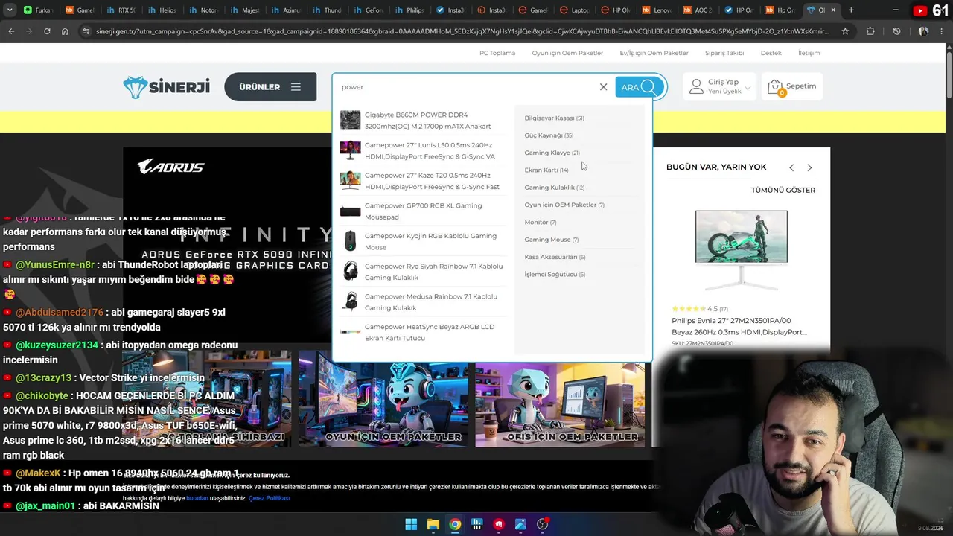
Task: Open the Chrome three-dot menu
Action: pyautogui.click(x=942, y=31)
